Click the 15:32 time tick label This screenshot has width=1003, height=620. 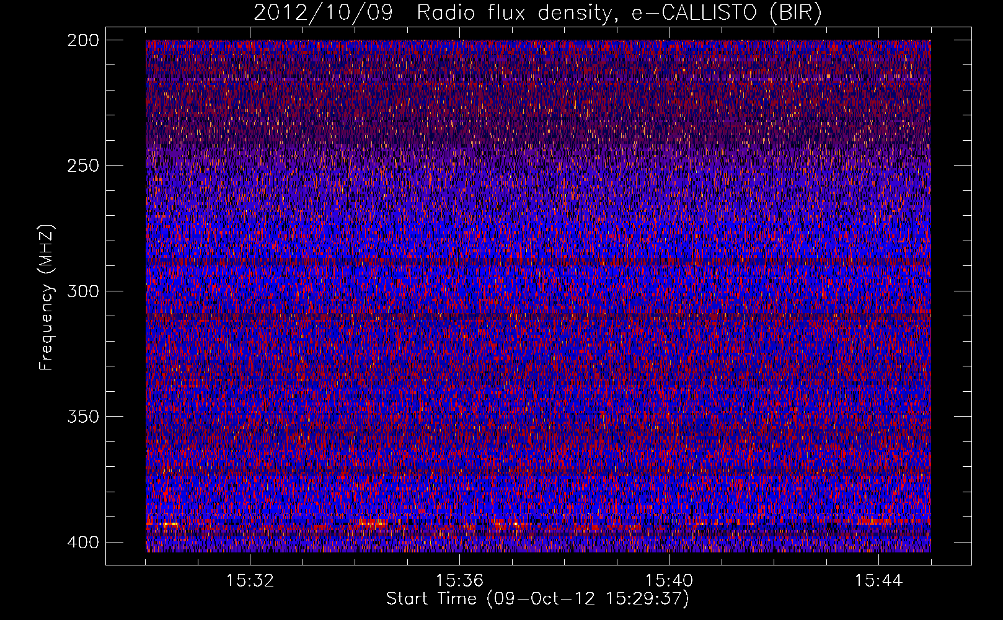tap(250, 581)
